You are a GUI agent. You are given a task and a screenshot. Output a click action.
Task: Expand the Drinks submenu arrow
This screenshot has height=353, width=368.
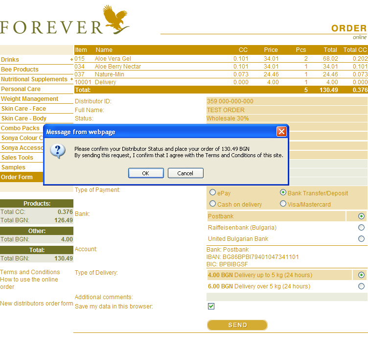pyautogui.click(x=71, y=60)
